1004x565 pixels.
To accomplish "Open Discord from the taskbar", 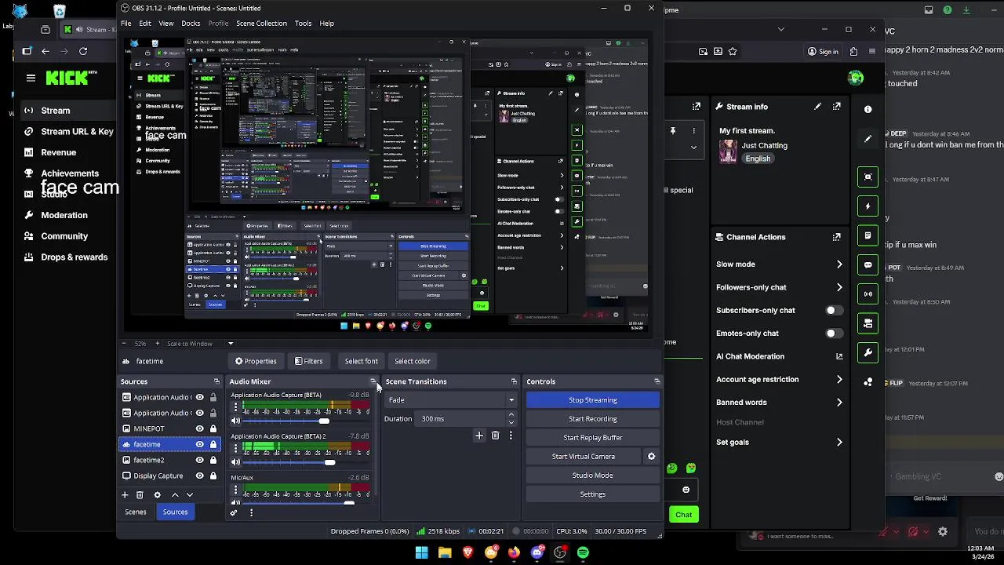I will [x=537, y=552].
